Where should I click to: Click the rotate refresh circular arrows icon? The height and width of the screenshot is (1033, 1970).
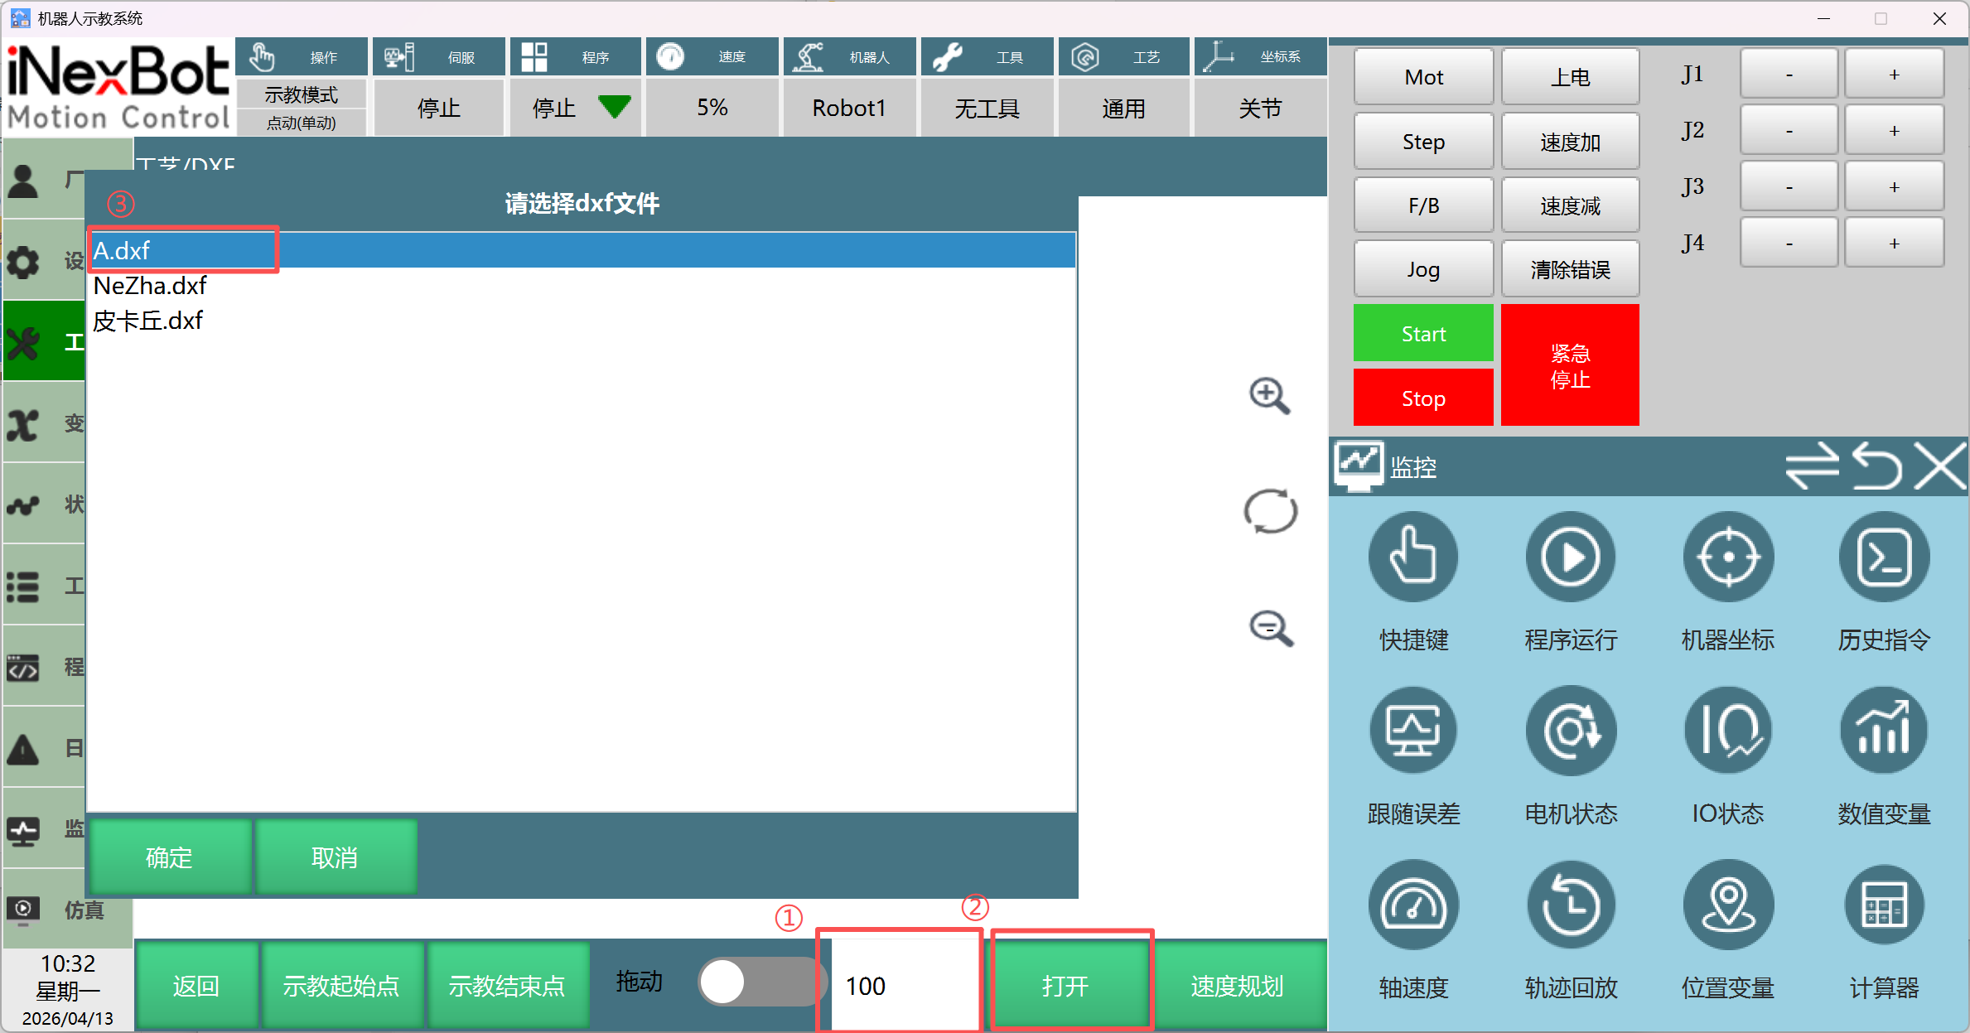pos(1270,511)
